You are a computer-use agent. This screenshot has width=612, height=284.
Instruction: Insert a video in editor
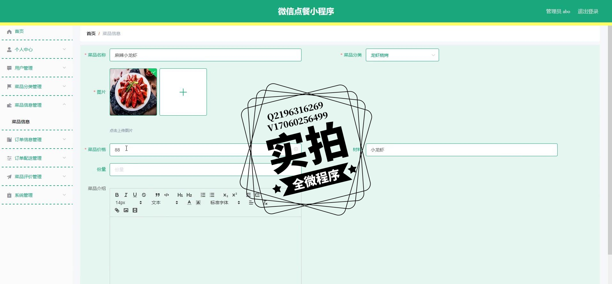tap(135, 210)
